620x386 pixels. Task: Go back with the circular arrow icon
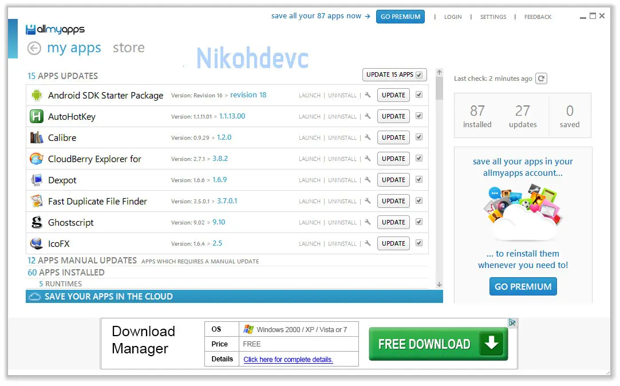point(34,48)
